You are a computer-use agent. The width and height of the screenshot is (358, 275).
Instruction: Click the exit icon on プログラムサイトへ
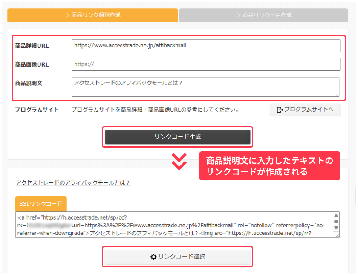click(280, 110)
